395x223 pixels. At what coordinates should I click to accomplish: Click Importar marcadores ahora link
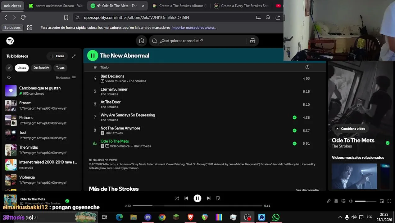pyautogui.click(x=194, y=28)
